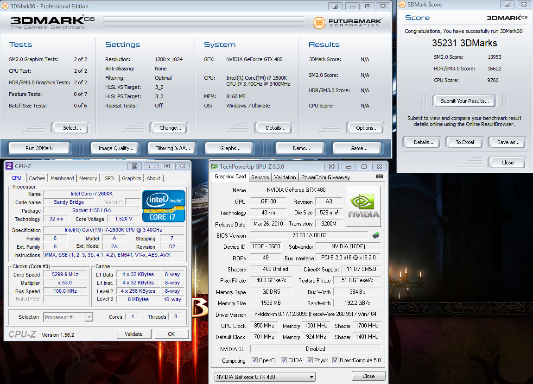Switch to the Mainboard tab in CPU-Z
The image size is (533, 384).
pyautogui.click(x=62, y=178)
